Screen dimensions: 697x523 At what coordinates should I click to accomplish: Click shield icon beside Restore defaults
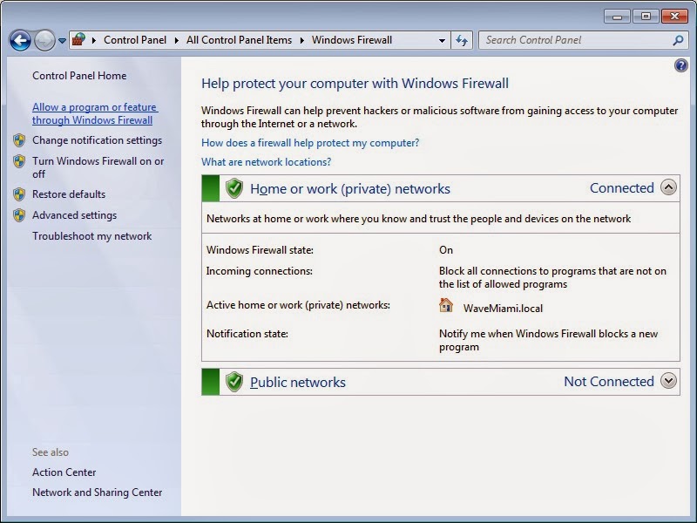tap(19, 194)
